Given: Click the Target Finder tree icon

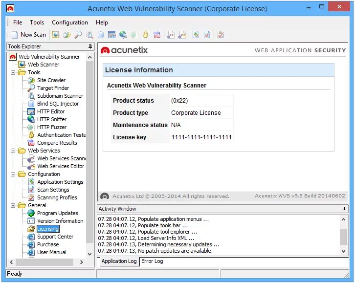Looking at the screenshot, I should (31, 88).
